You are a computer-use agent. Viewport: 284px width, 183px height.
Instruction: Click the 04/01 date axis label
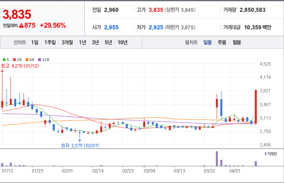click(235, 171)
